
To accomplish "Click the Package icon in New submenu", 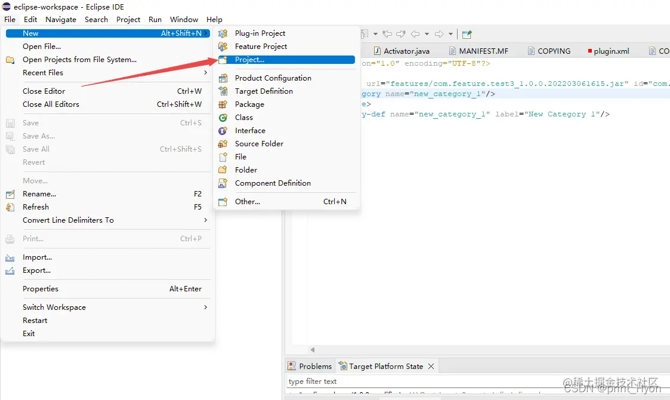I will (x=223, y=104).
